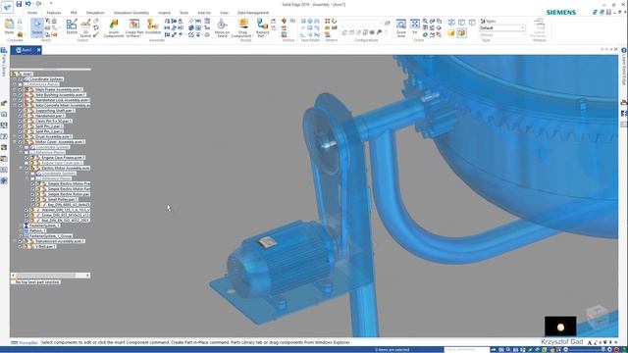Open the Inspect ribbon tab

[x=164, y=13]
